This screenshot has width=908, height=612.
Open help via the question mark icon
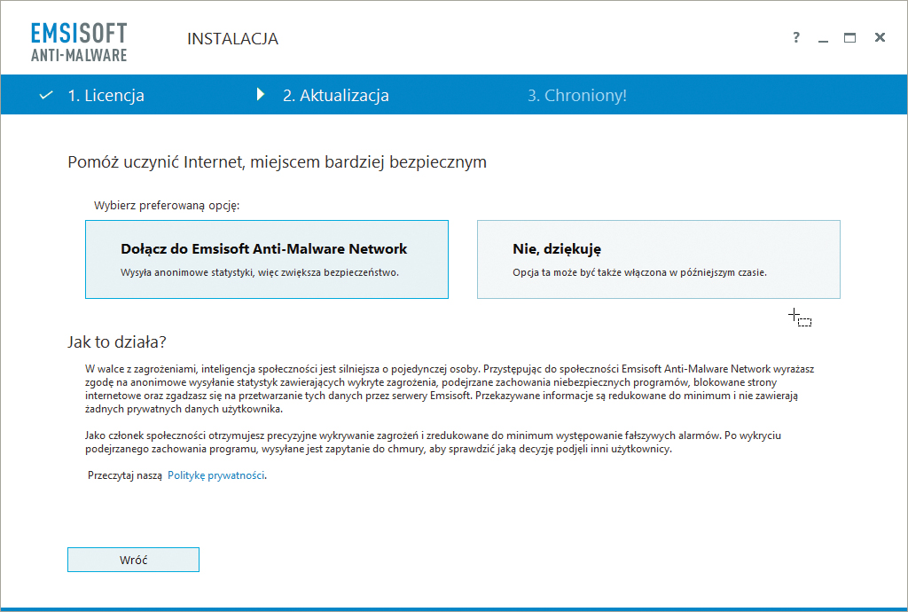(796, 38)
